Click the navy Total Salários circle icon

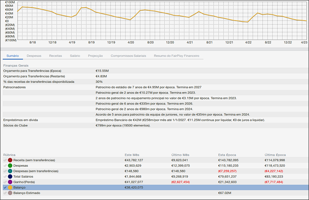[x=10, y=176]
